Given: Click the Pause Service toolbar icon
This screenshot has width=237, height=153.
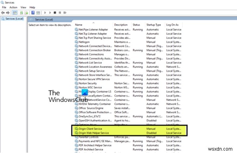Looking at the screenshot, I should coord(60,13).
